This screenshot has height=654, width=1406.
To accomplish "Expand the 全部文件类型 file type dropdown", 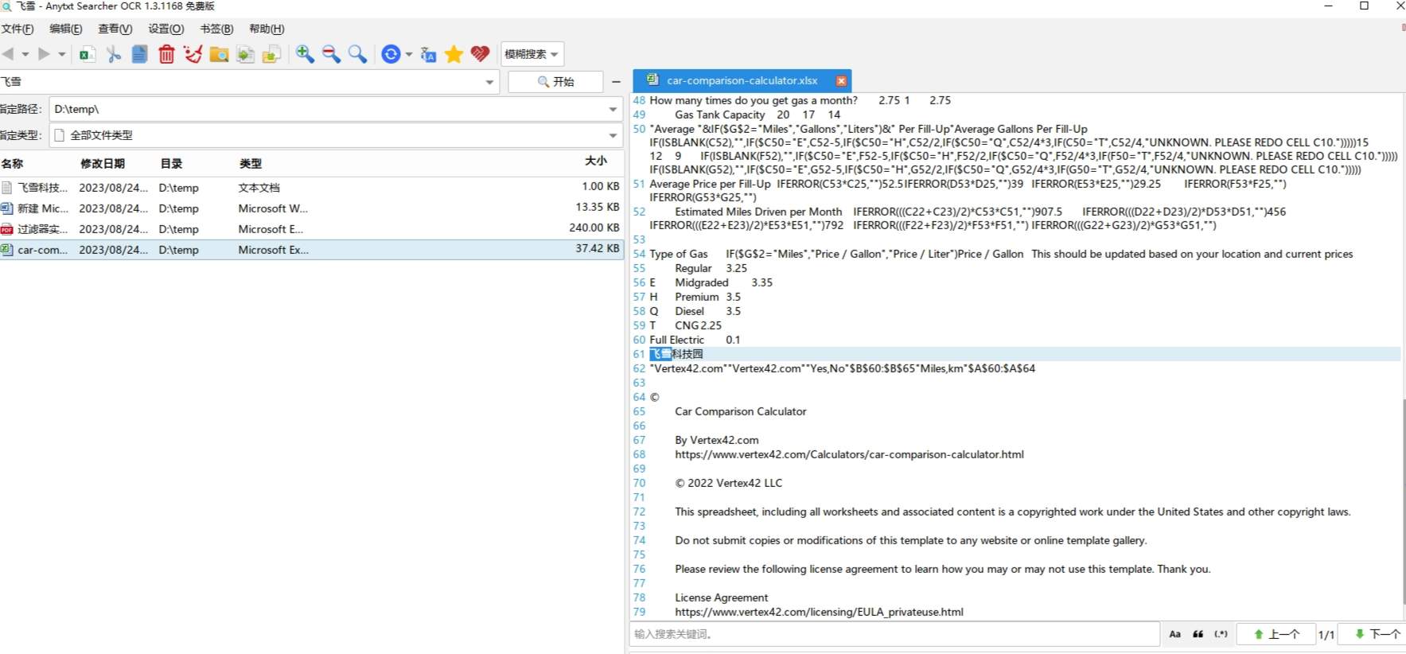I will (x=613, y=135).
